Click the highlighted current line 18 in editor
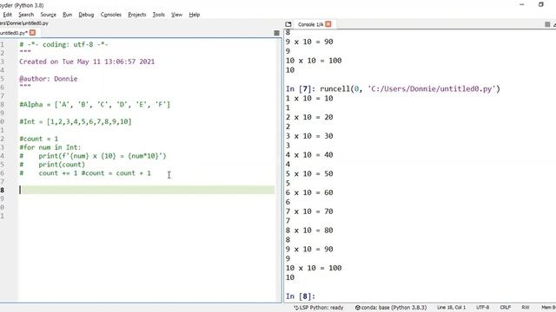The width and height of the screenshot is (556, 312). pyautogui.click(x=147, y=190)
